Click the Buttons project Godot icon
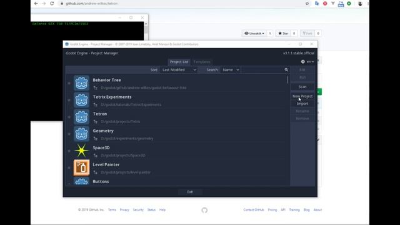400x225 pixels. click(81, 181)
